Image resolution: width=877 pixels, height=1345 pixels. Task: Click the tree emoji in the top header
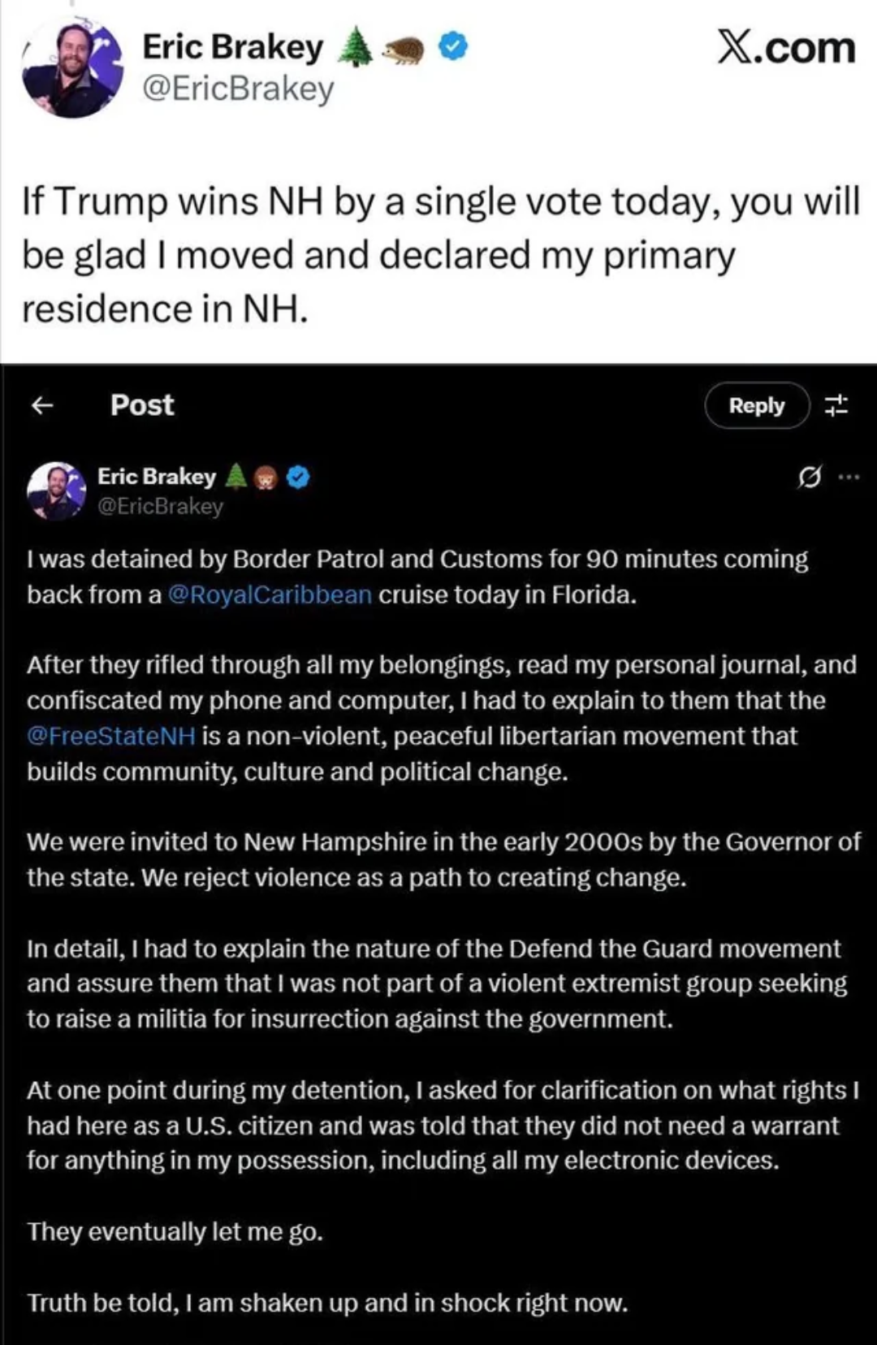pos(353,47)
